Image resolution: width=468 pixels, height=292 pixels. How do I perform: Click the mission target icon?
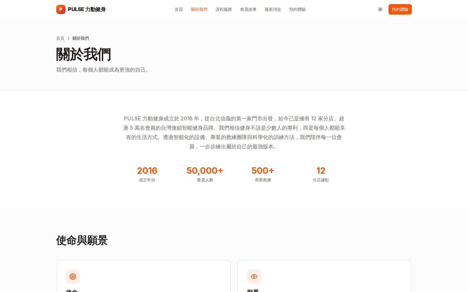(x=73, y=277)
